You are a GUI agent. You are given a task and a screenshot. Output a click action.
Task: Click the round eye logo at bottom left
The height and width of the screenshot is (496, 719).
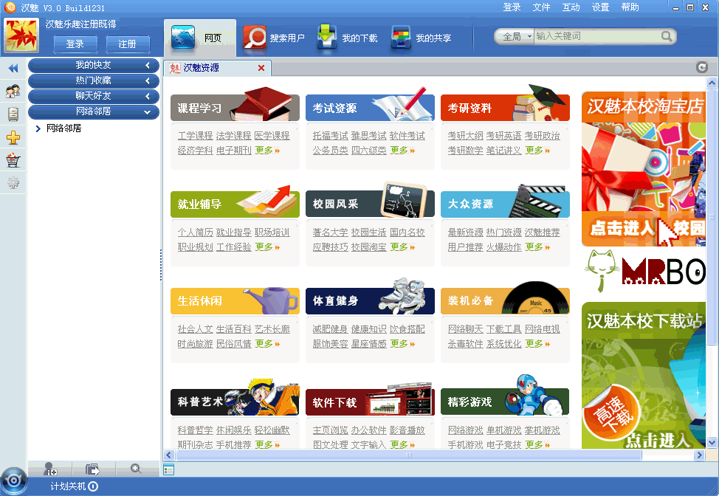[13, 480]
